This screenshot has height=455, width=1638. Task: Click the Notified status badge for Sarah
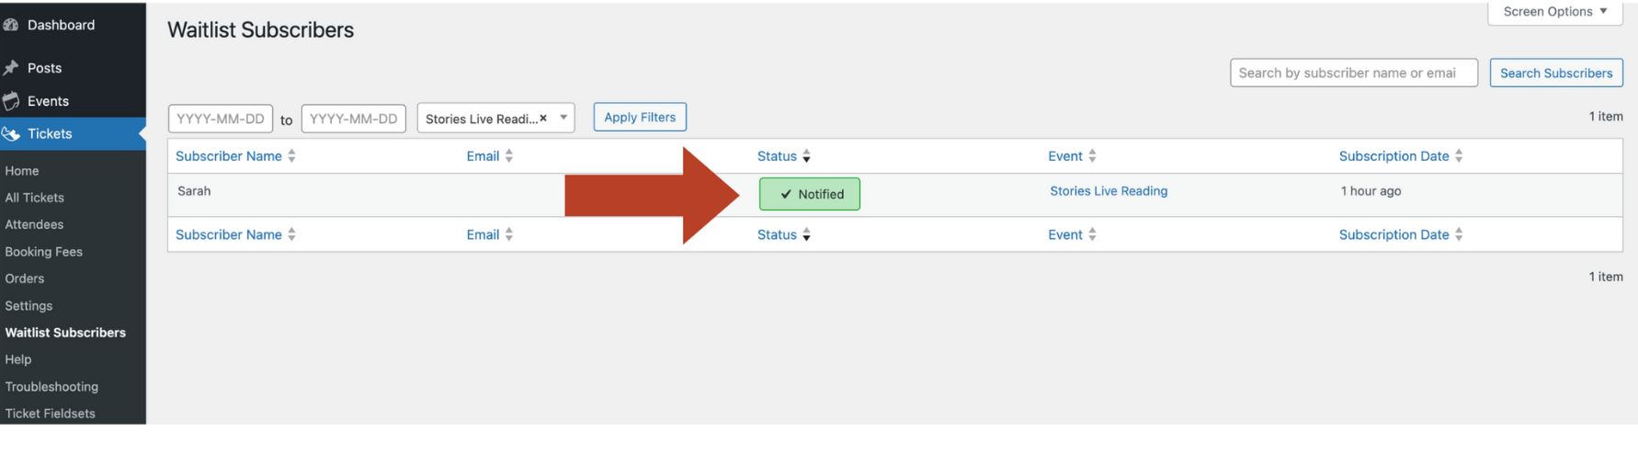tap(810, 194)
